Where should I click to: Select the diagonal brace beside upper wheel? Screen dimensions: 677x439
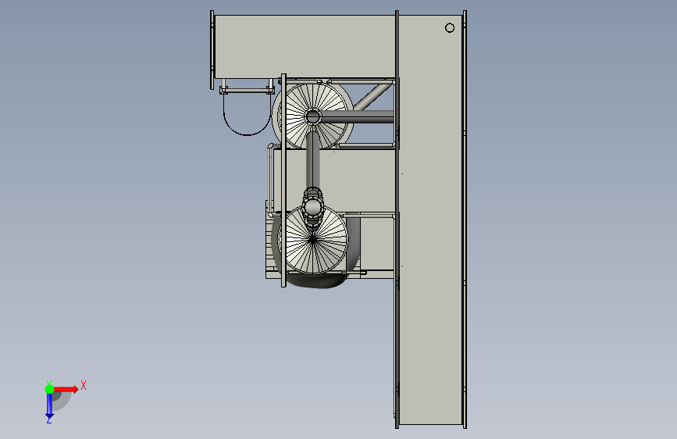pyautogui.click(x=372, y=97)
